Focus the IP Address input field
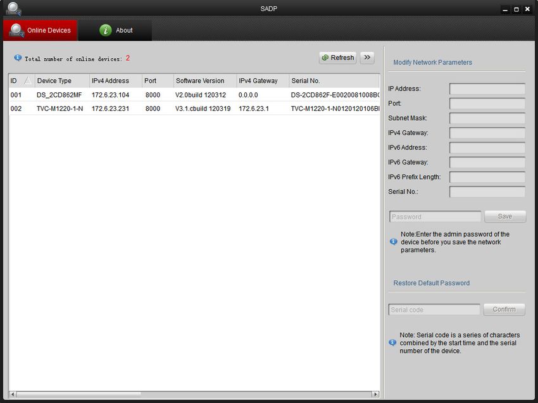Viewport: 538px width, 403px height. [487, 89]
